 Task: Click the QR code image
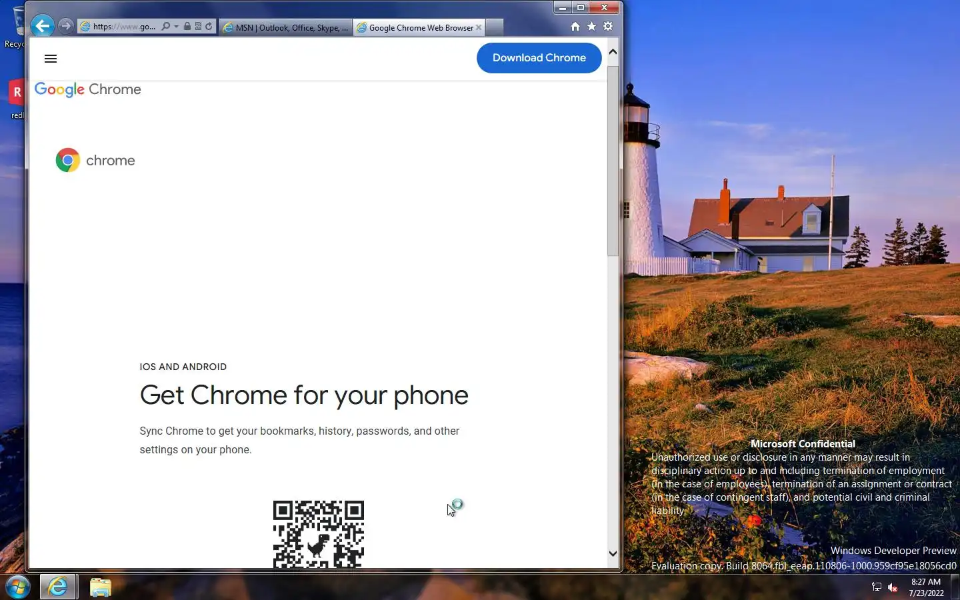click(x=319, y=534)
